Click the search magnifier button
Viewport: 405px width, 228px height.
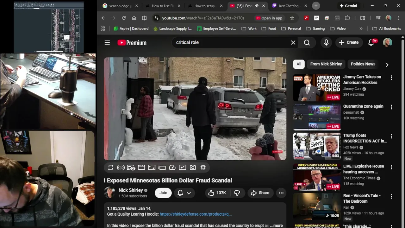(x=307, y=42)
